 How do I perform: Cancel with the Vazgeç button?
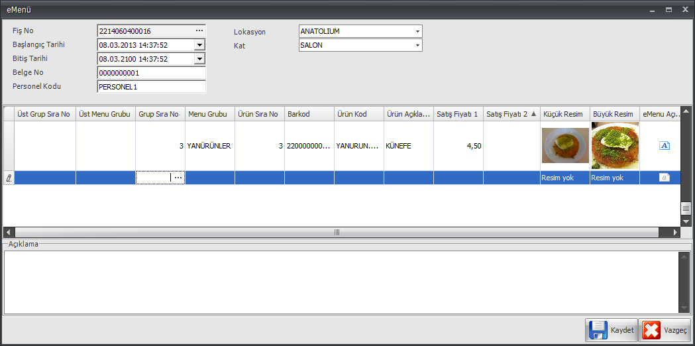[665, 330]
